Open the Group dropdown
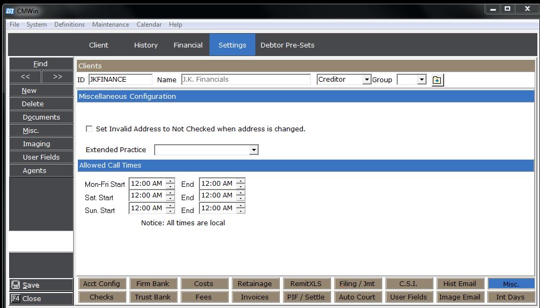The width and height of the screenshot is (540, 308). [x=422, y=80]
